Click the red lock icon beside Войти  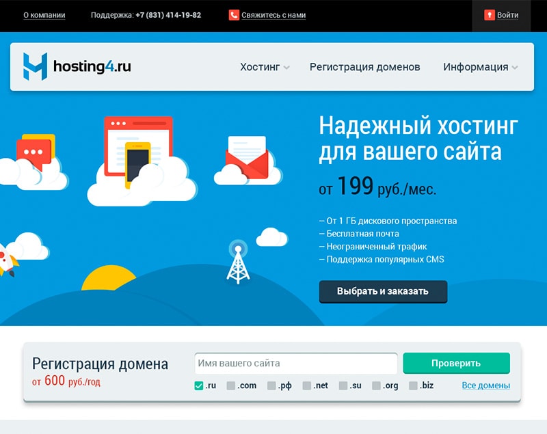point(489,15)
